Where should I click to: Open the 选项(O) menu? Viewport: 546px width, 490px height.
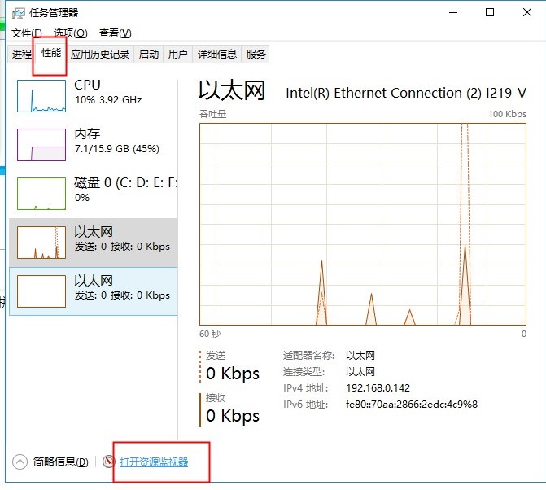[x=70, y=33]
